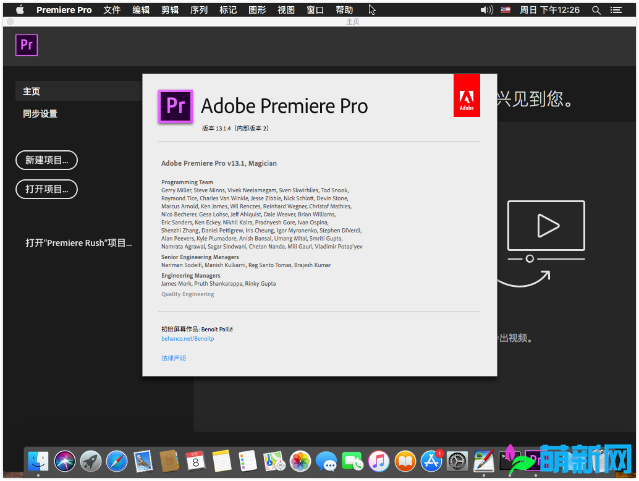This screenshot has height=481, width=639.
Task: Open Contacts book icon in dock
Action: pos(169,461)
